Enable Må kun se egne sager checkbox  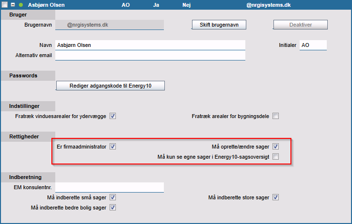point(275,157)
